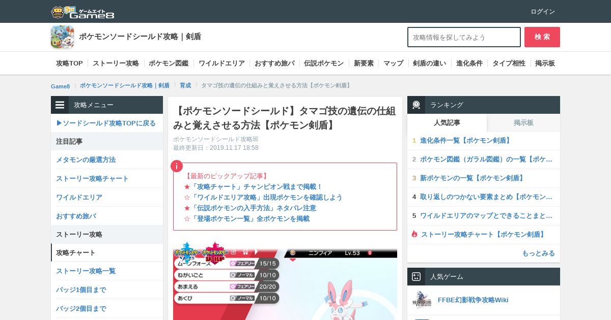Open FFBE幻影戦争攻略Wiki link
The image size is (611, 320).
pyautogui.click(x=473, y=300)
